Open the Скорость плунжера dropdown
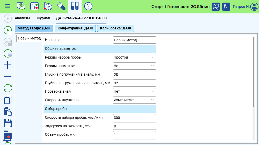Viewport: 259px width, 145px height. point(134,100)
